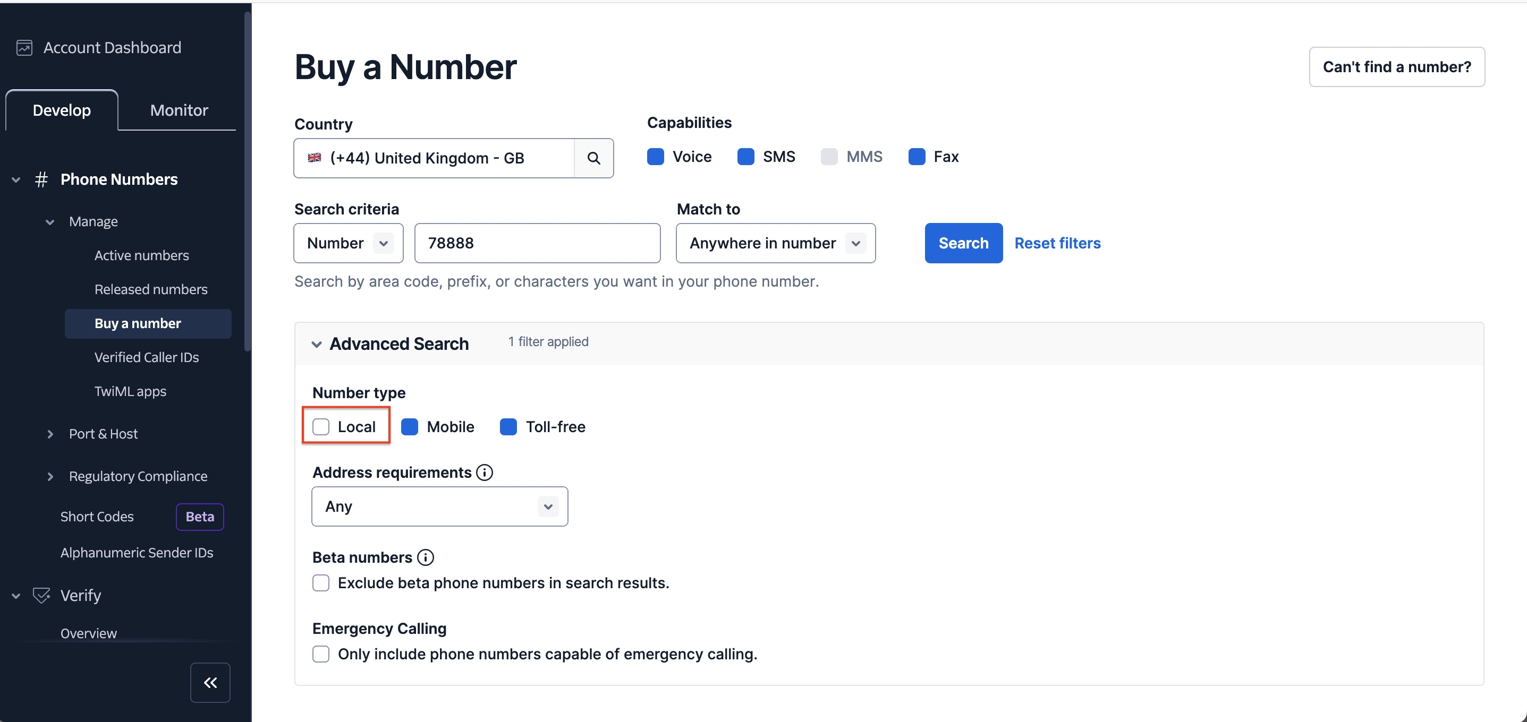Image resolution: width=1527 pixels, height=722 pixels.
Task: Collapse the sidebar with double-arrow button
Action: tap(210, 682)
